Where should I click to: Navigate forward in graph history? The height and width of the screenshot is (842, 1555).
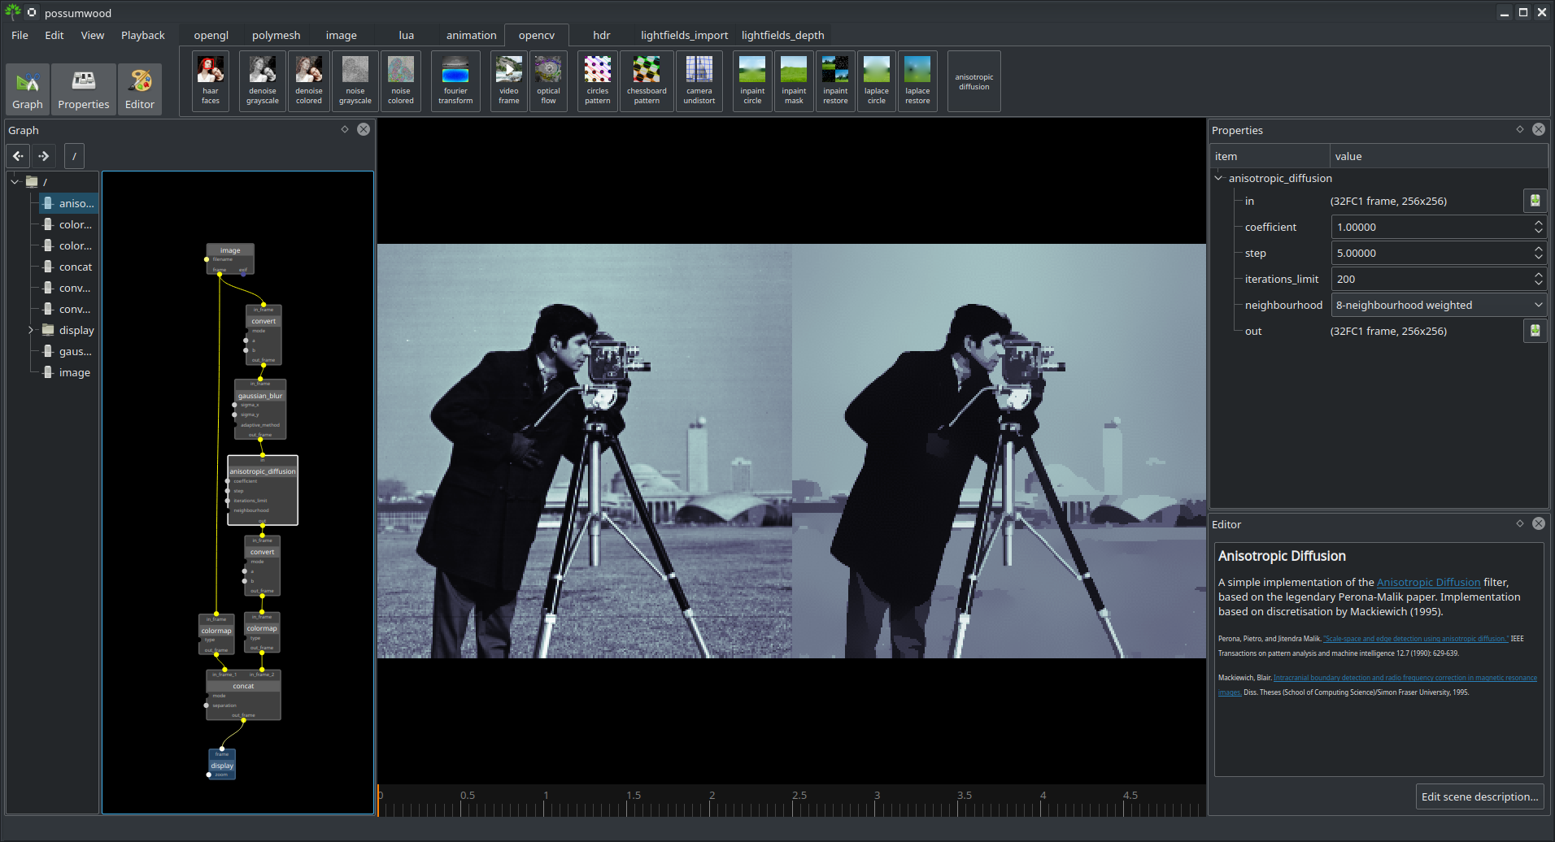tap(44, 156)
